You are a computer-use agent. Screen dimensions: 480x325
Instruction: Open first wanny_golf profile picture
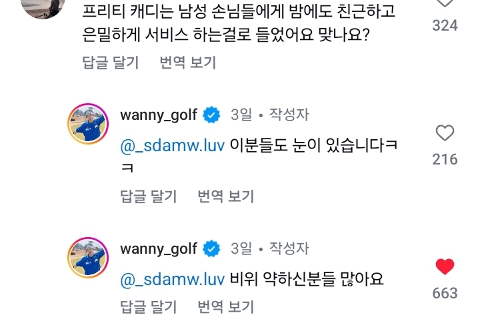tap(88, 124)
